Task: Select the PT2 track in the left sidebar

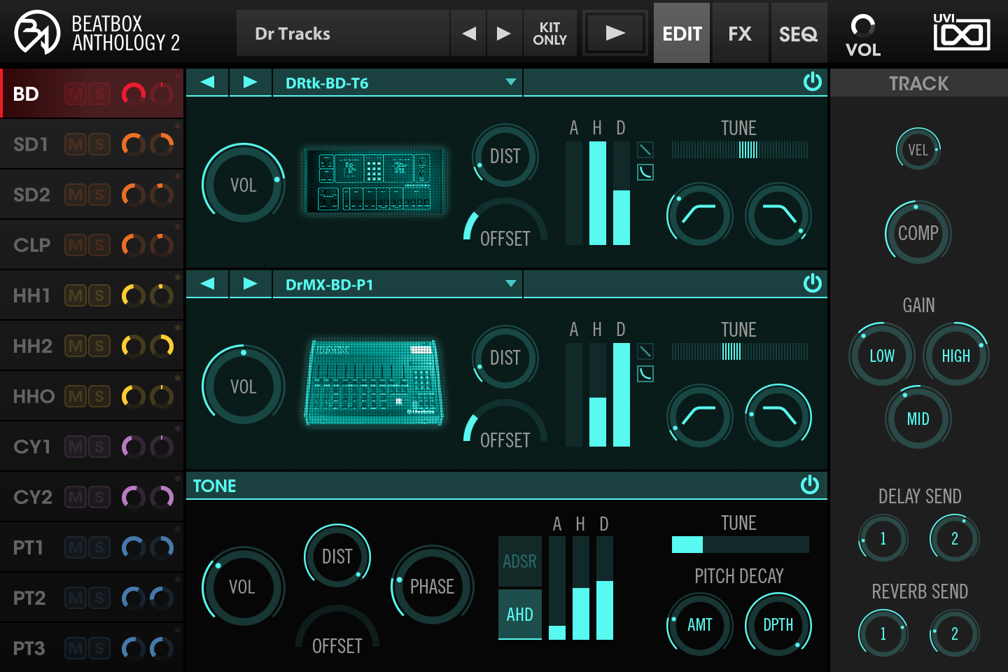Action: 31,597
